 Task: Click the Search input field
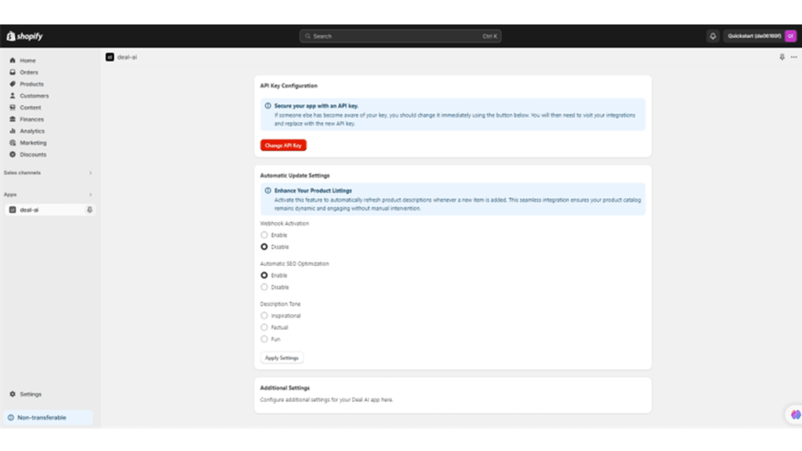(400, 36)
